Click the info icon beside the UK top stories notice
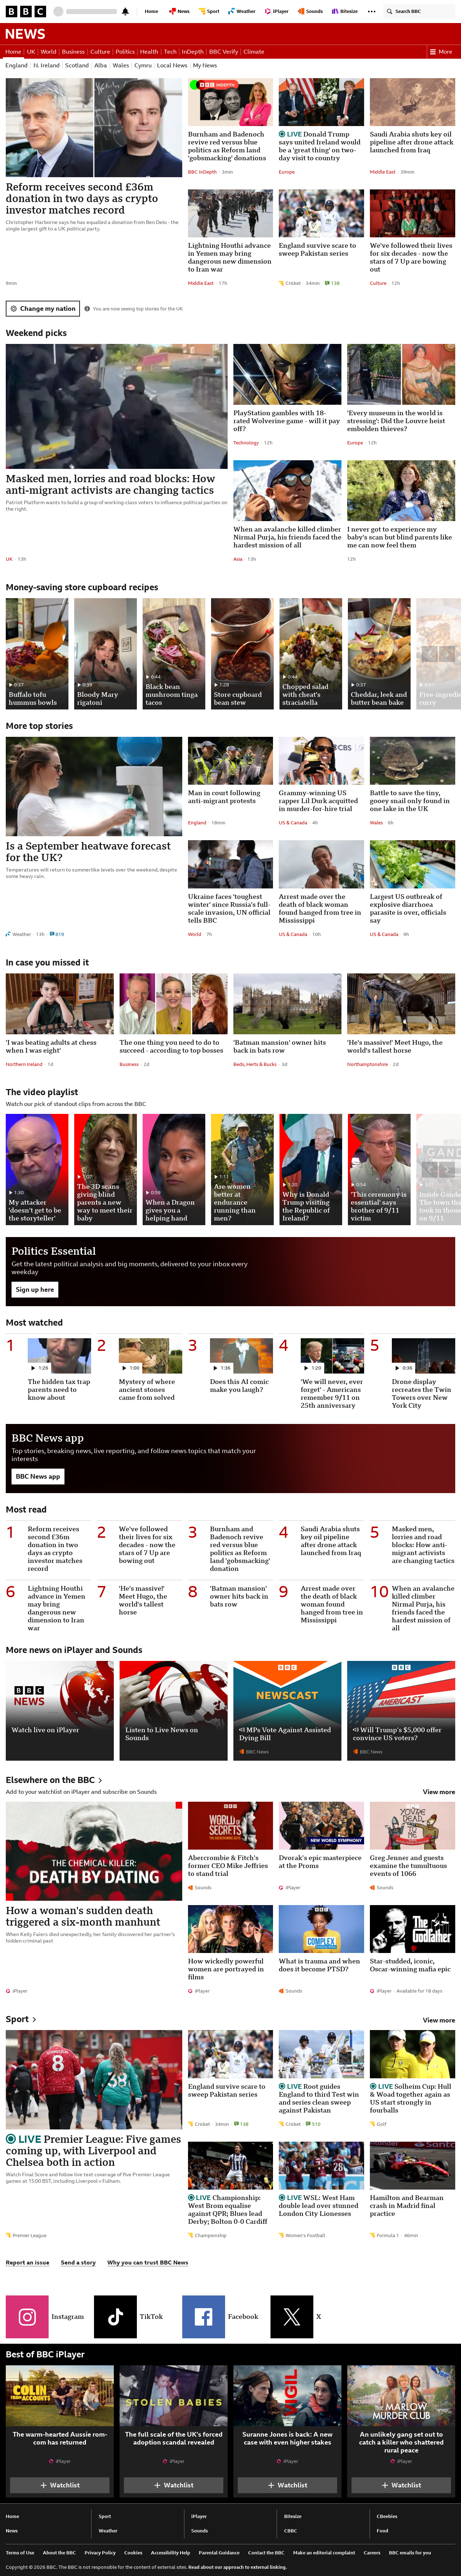Image resolution: width=461 pixels, height=2576 pixels. click(87, 309)
